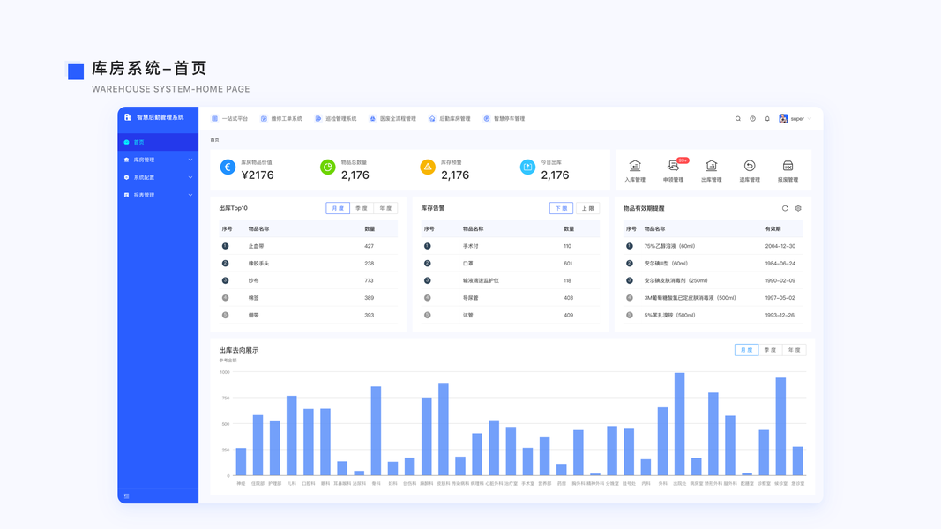Click the 一站式平台 nav icon
Image resolution: width=941 pixels, height=529 pixels.
click(214, 119)
